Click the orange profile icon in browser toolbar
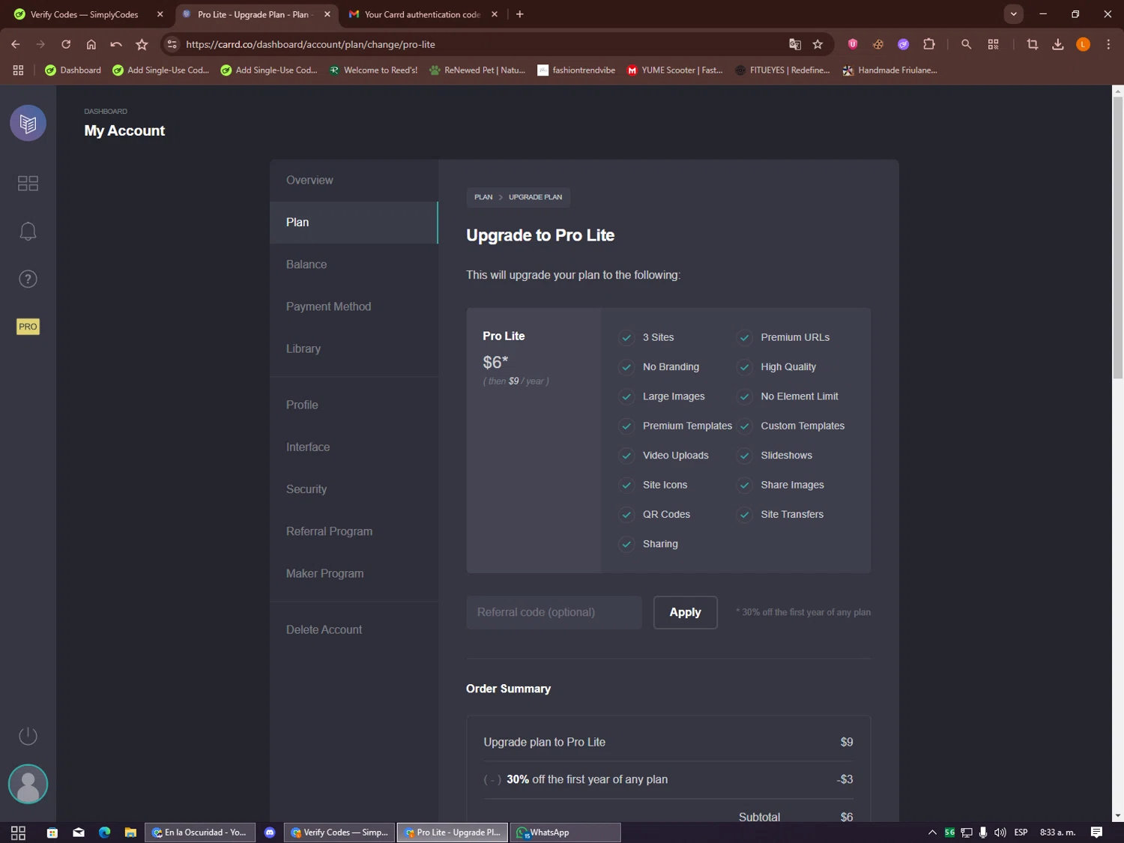 1084,44
